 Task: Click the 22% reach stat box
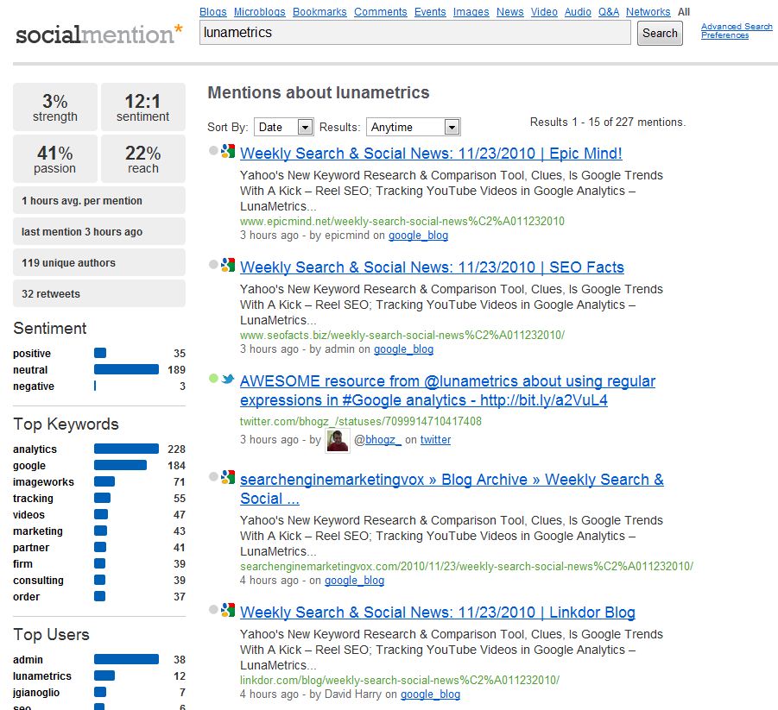[142, 159]
